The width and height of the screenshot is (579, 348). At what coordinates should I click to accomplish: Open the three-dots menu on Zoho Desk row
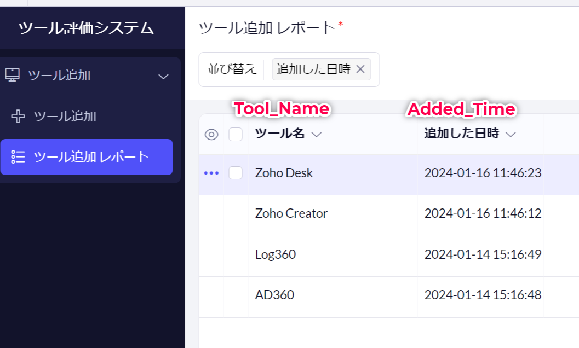(x=211, y=173)
